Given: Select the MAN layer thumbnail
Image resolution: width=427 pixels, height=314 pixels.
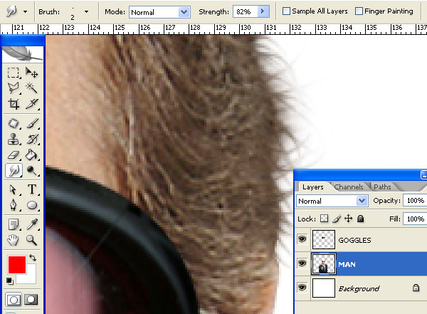Looking at the screenshot, I should click(x=324, y=263).
